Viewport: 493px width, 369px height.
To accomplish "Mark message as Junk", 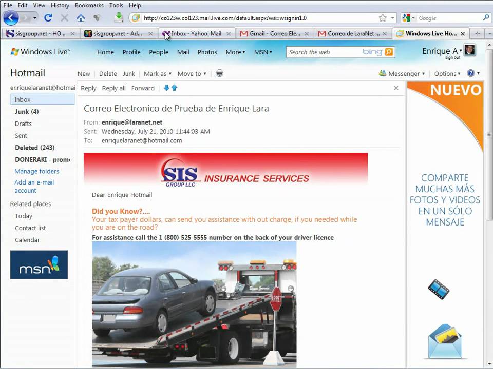I will tap(128, 74).
